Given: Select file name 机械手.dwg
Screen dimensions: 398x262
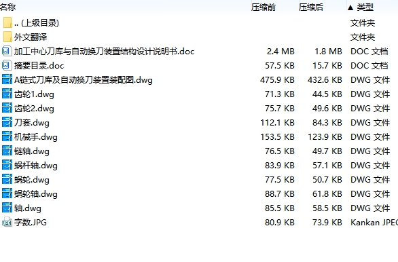Looking at the screenshot, I should click(x=36, y=137).
